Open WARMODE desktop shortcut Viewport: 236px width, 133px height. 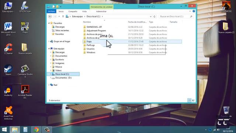pyautogui.click(x=226, y=7)
